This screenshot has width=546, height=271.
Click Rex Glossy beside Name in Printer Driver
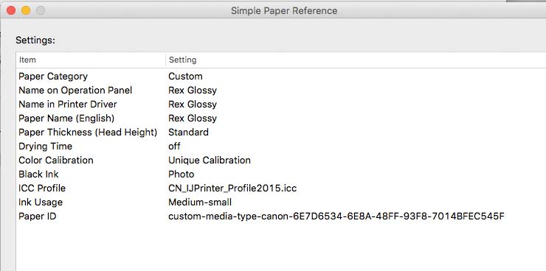pos(193,105)
